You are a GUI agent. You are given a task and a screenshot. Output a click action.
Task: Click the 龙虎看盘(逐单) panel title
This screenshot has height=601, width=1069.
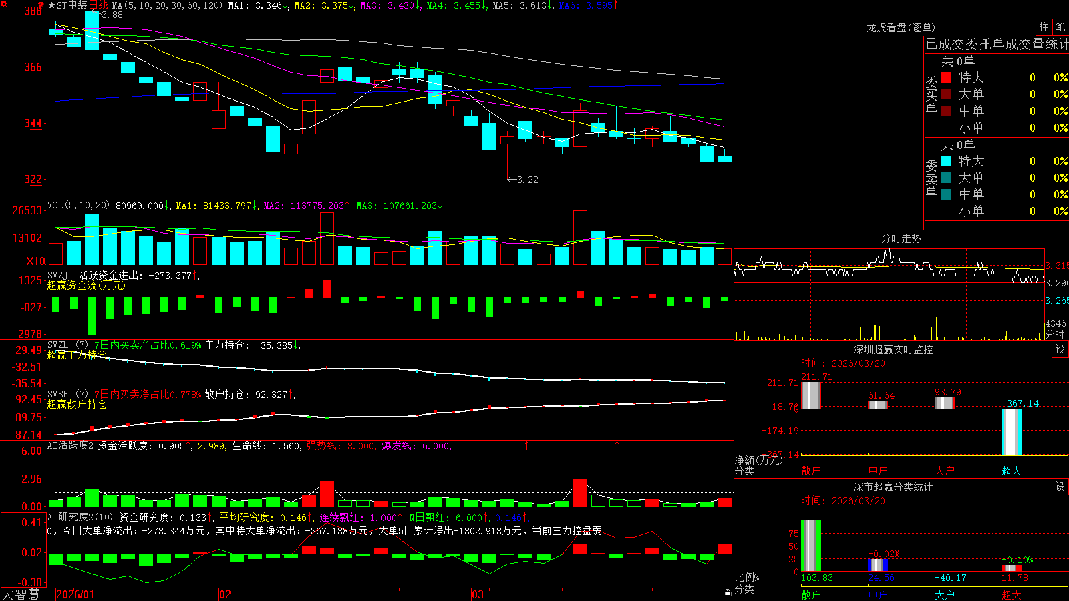[x=901, y=27]
